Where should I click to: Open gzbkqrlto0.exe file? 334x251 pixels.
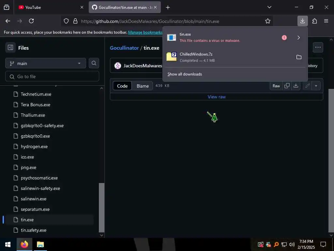coord(35,136)
